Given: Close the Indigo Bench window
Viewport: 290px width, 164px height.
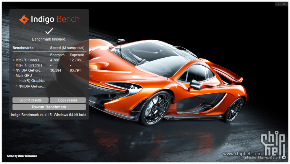Looking at the screenshot, I should click(284, 4).
